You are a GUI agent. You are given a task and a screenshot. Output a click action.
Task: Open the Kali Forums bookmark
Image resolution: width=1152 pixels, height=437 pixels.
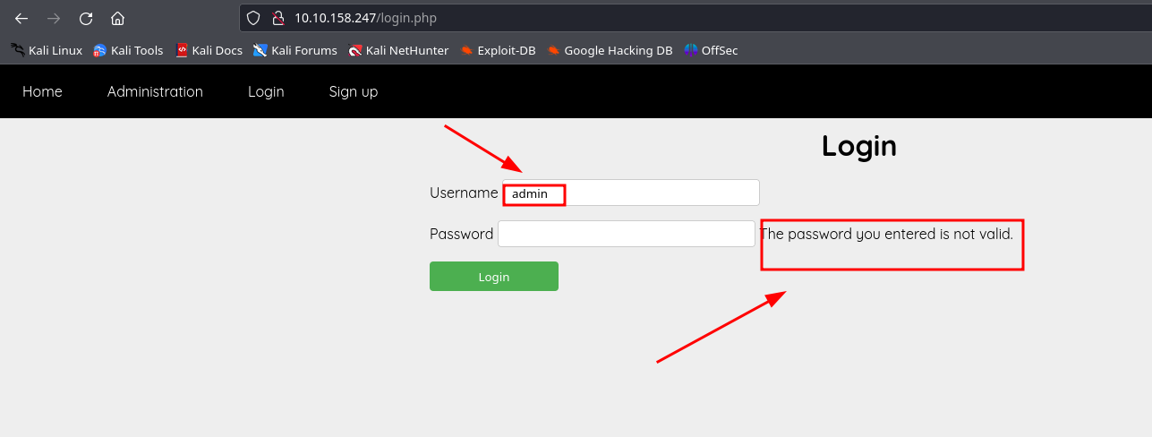pyautogui.click(x=295, y=50)
